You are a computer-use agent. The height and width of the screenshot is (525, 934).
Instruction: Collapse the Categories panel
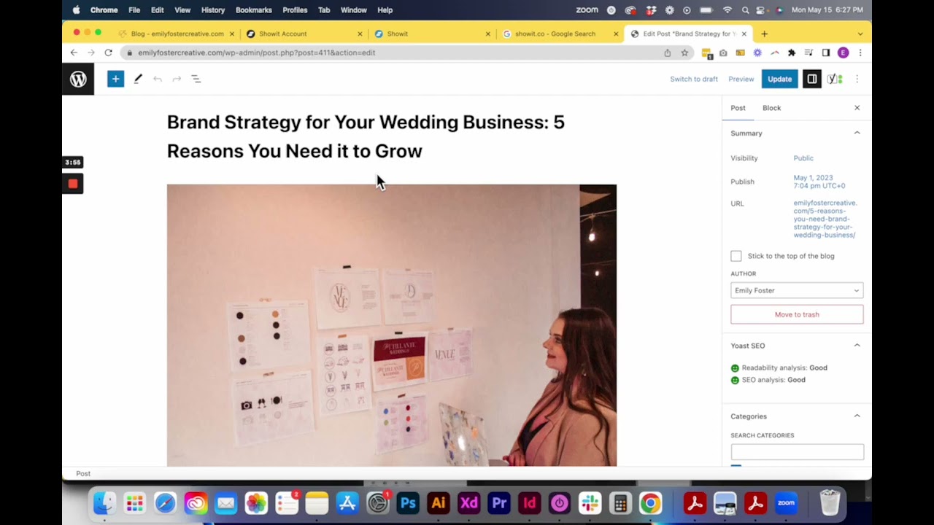857,416
